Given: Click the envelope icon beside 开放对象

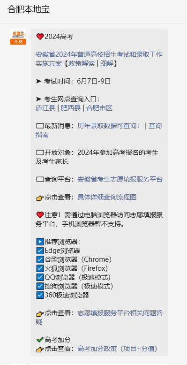Looking at the screenshot, I should pos(40,153).
